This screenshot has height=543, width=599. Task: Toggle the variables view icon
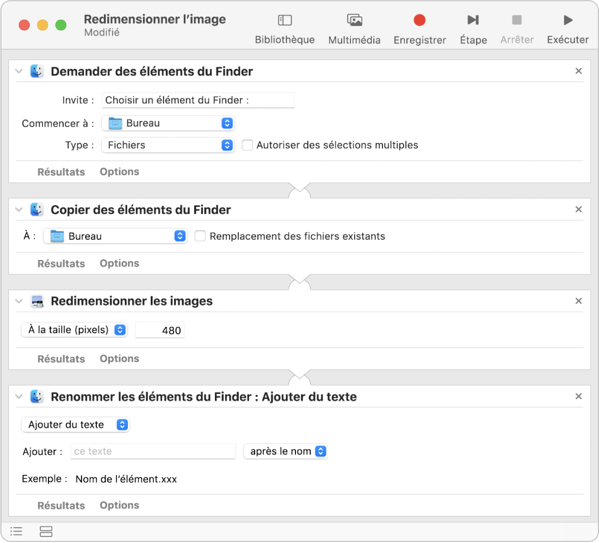[x=46, y=531]
